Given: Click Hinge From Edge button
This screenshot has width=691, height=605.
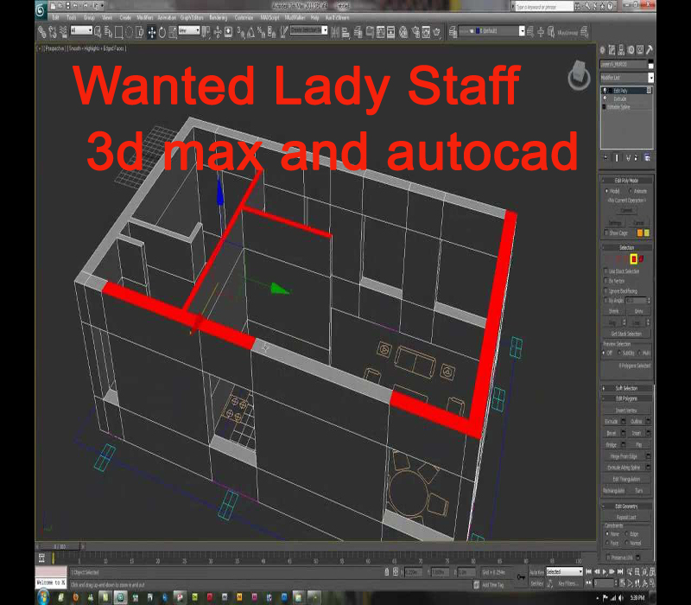Looking at the screenshot, I should 624,456.
